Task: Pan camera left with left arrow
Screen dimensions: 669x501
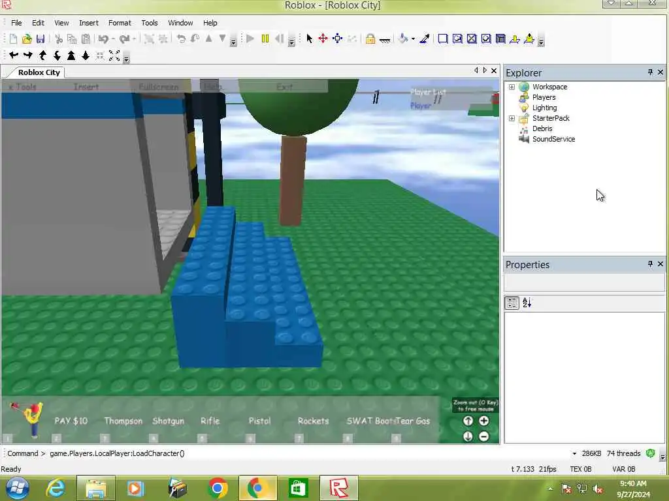Action: click(14, 55)
